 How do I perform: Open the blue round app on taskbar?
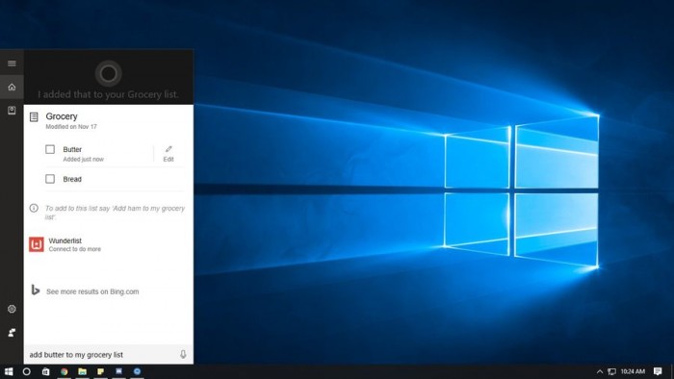click(x=137, y=371)
